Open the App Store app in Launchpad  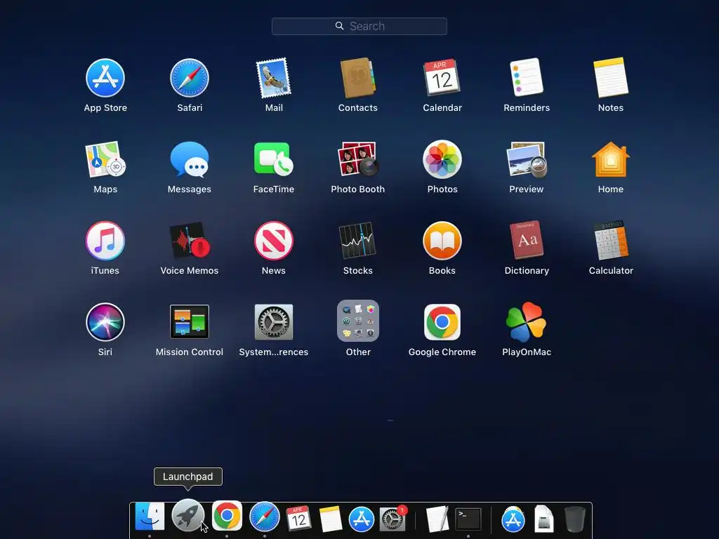[x=105, y=78]
